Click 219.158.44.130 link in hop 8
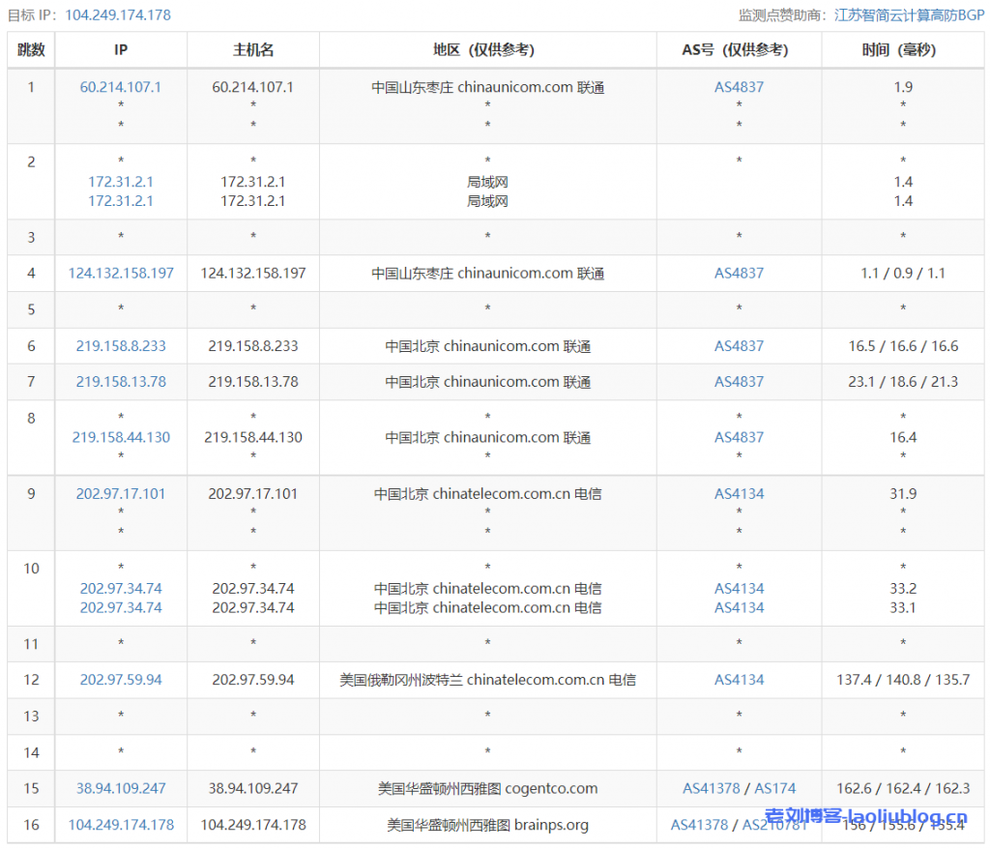Viewport: 990px width, 849px height. coord(120,436)
